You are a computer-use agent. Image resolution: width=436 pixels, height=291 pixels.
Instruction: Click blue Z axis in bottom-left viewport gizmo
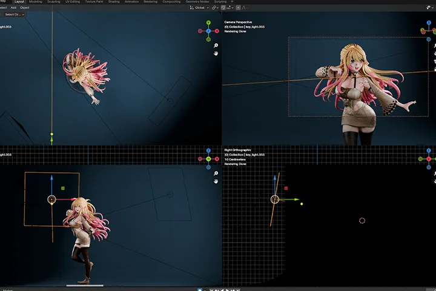coord(208,150)
